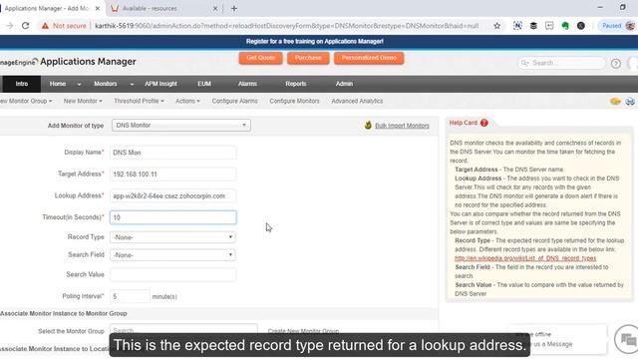Click the Display Name field
Viewport: 638px width, 359px height.
click(x=172, y=153)
